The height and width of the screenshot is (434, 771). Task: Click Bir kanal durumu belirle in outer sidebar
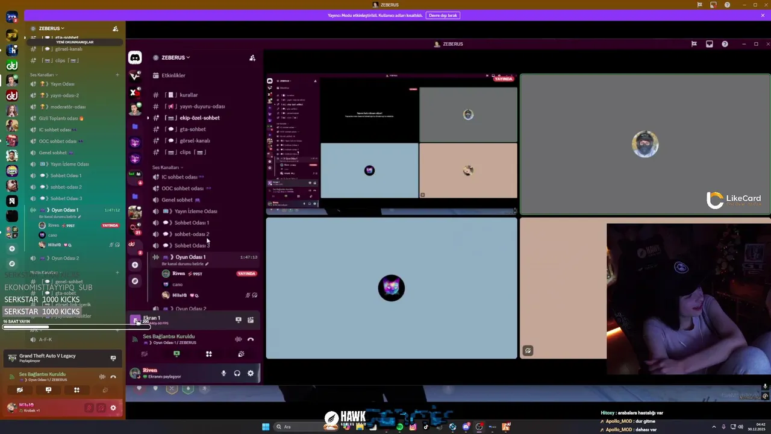(59, 217)
